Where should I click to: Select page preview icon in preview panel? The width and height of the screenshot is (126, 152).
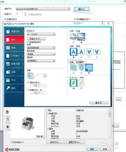tap(8, 119)
